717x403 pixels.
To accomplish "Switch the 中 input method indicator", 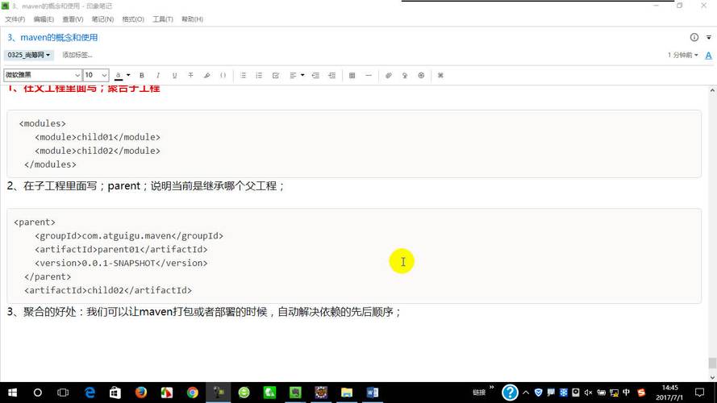I will 626,393.
